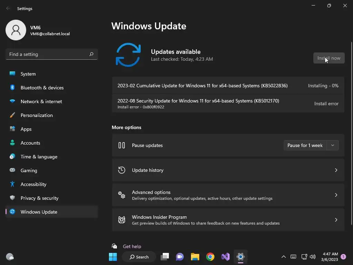This screenshot has width=353, height=265.
Task: Open the Personalization category
Action: (52, 115)
